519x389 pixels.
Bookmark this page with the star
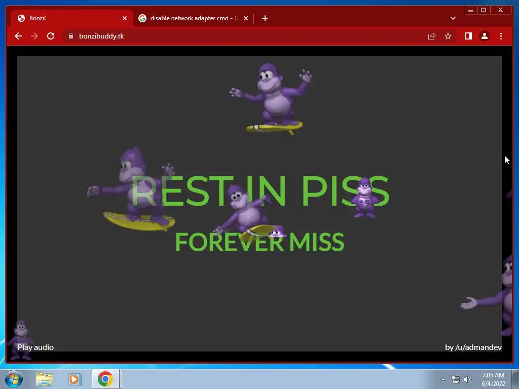click(x=448, y=36)
